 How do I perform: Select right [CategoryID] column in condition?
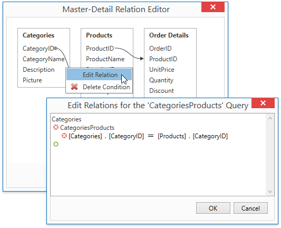coord(210,136)
